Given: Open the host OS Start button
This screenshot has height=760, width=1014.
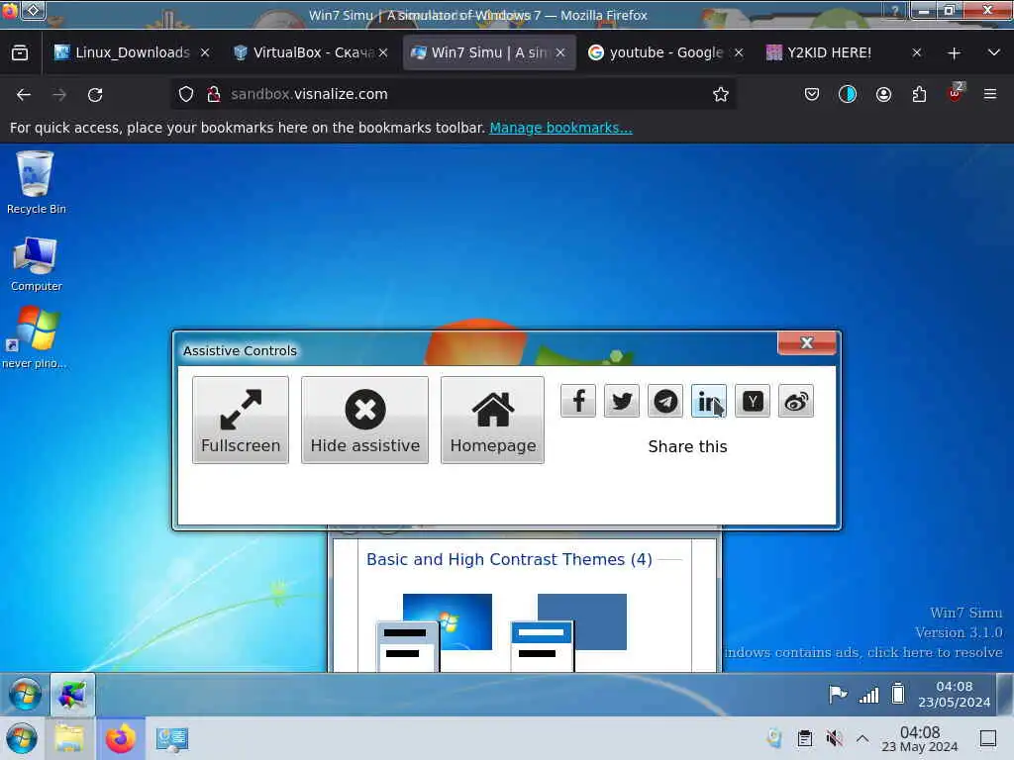Looking at the screenshot, I should pyautogui.click(x=22, y=738).
